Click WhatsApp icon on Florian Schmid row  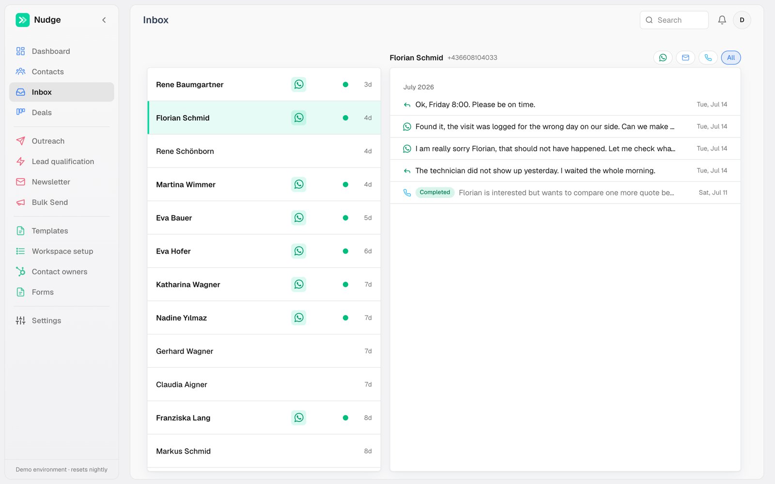point(299,118)
